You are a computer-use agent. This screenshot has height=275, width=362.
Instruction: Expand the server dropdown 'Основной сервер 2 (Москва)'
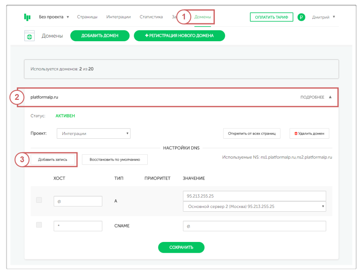tap(254, 207)
